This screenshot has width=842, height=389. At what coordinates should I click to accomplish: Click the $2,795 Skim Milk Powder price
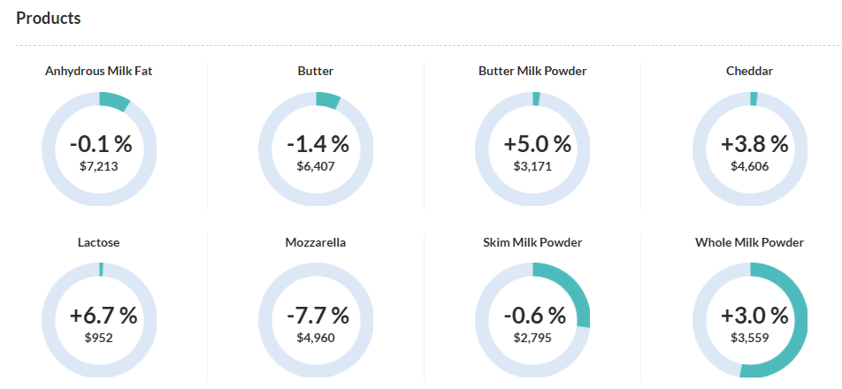[532, 337]
